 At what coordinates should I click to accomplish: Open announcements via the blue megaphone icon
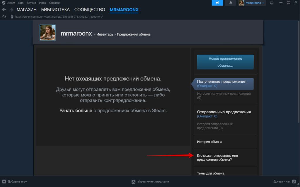(217, 3)
